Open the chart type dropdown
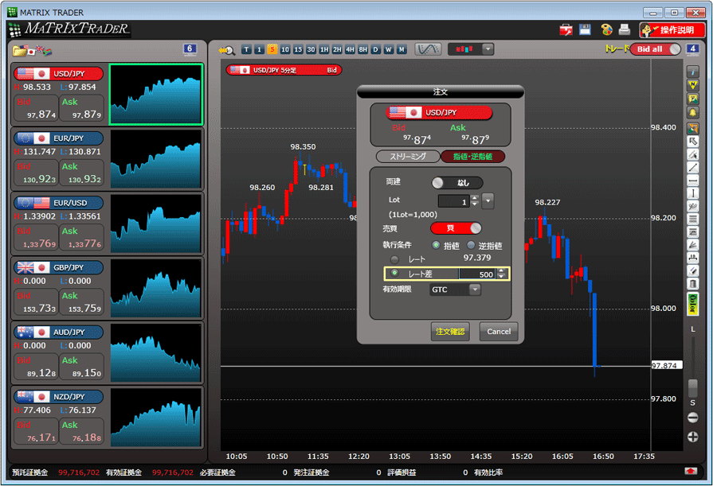The height and width of the screenshot is (486, 713). click(x=488, y=49)
